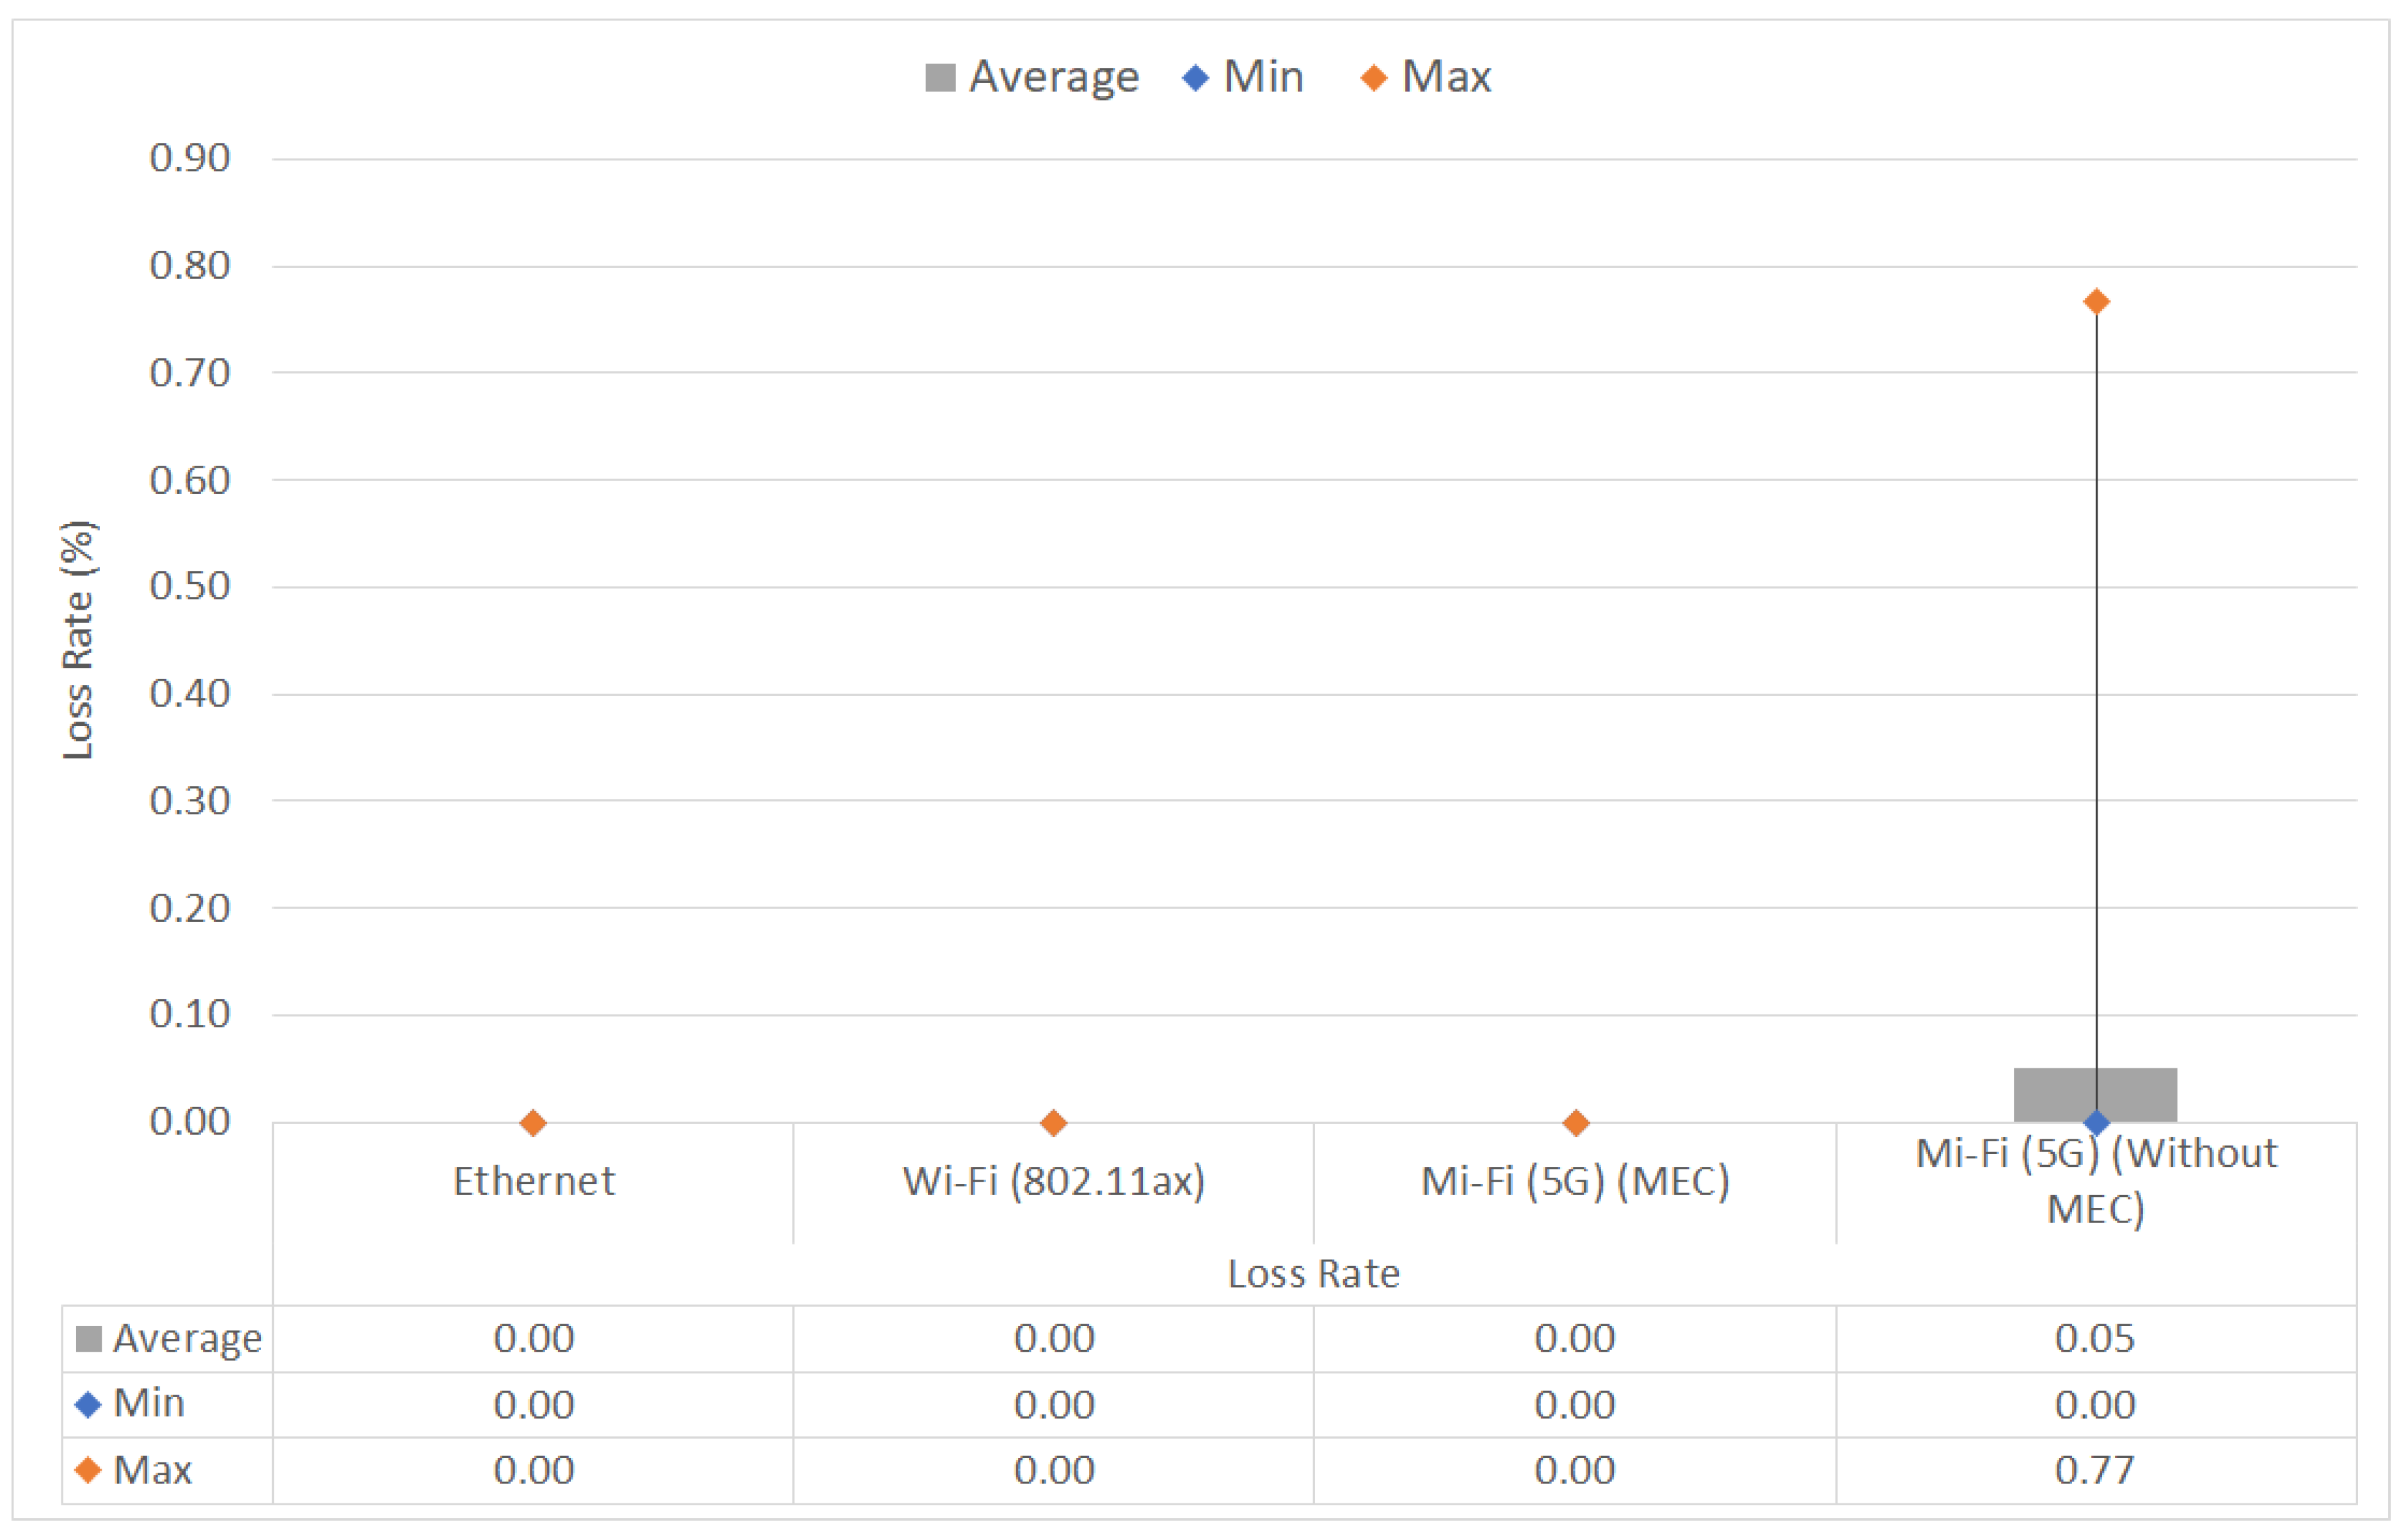Click the 0.05 Average value cell

(2094, 1338)
